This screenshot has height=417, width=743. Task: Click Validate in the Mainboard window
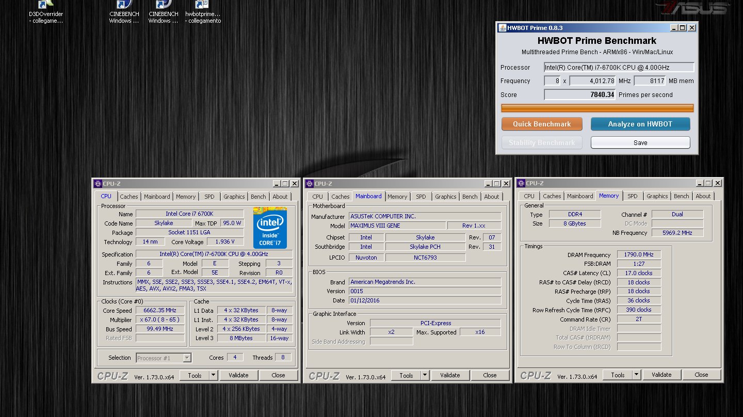(x=450, y=375)
